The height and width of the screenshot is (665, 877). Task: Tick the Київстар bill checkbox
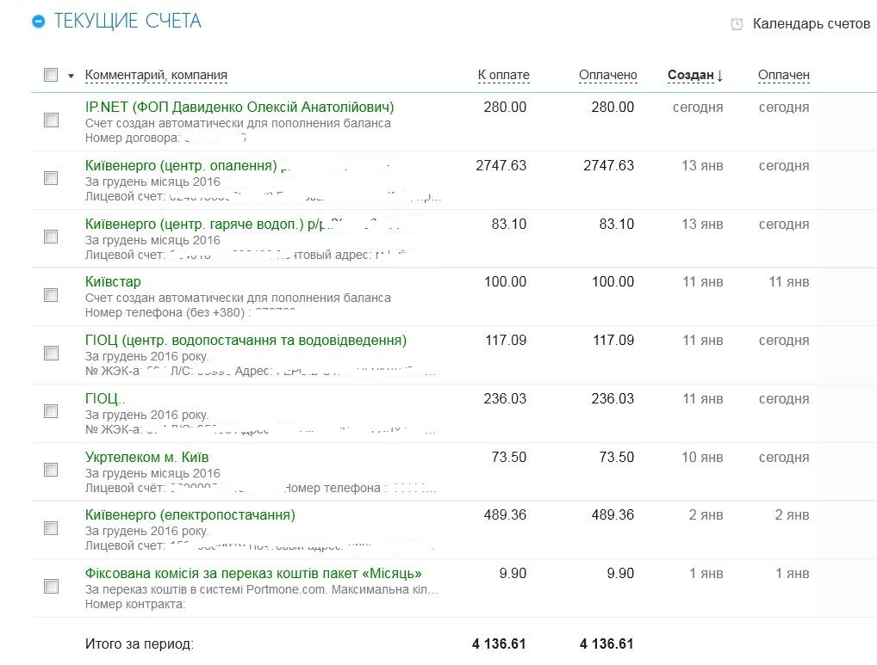coord(51,295)
